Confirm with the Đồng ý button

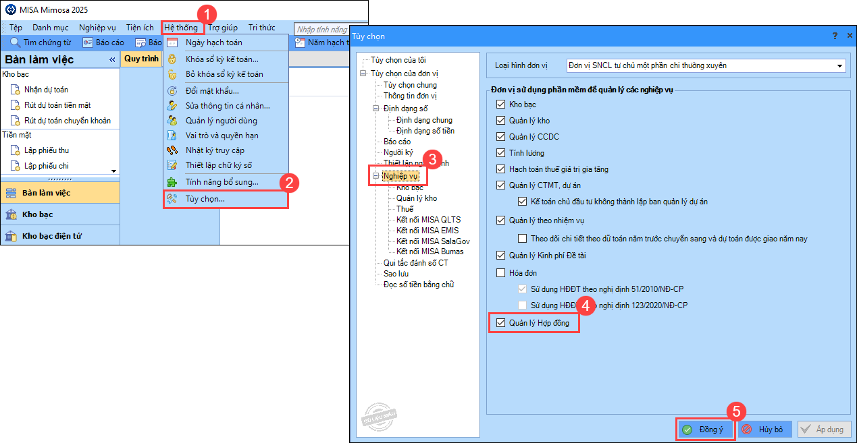click(x=704, y=429)
